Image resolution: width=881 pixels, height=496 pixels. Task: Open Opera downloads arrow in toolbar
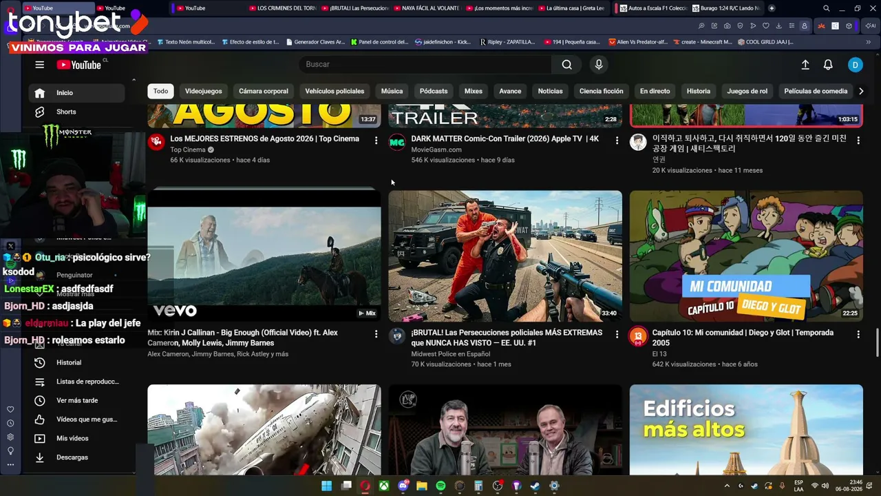tap(778, 26)
